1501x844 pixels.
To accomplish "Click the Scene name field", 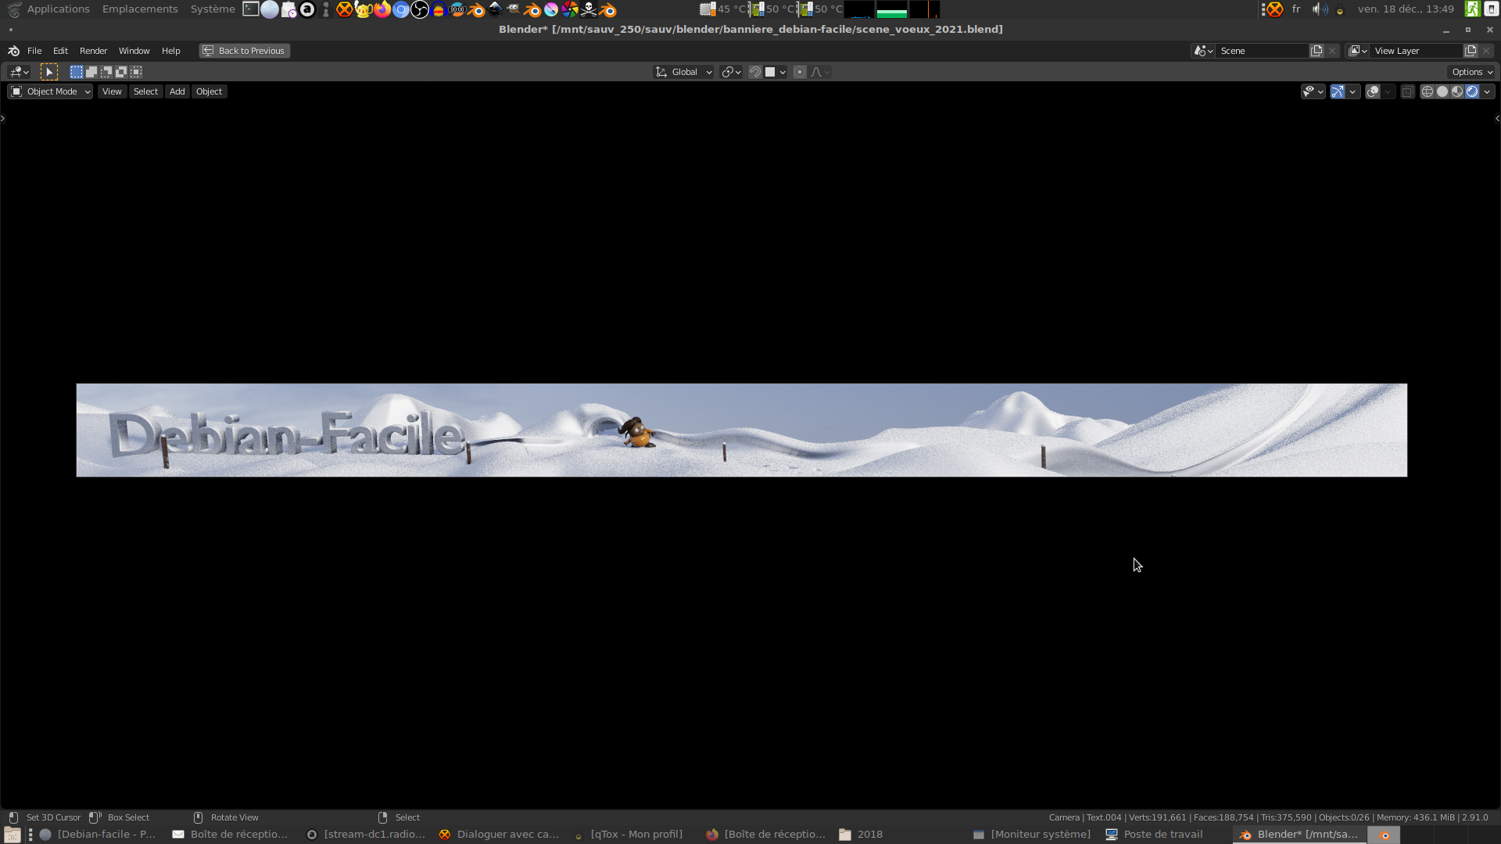I will pyautogui.click(x=1263, y=51).
